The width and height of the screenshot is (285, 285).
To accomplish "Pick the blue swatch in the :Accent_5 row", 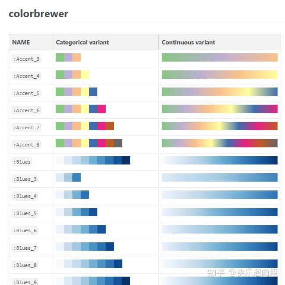I will pos(93,92).
